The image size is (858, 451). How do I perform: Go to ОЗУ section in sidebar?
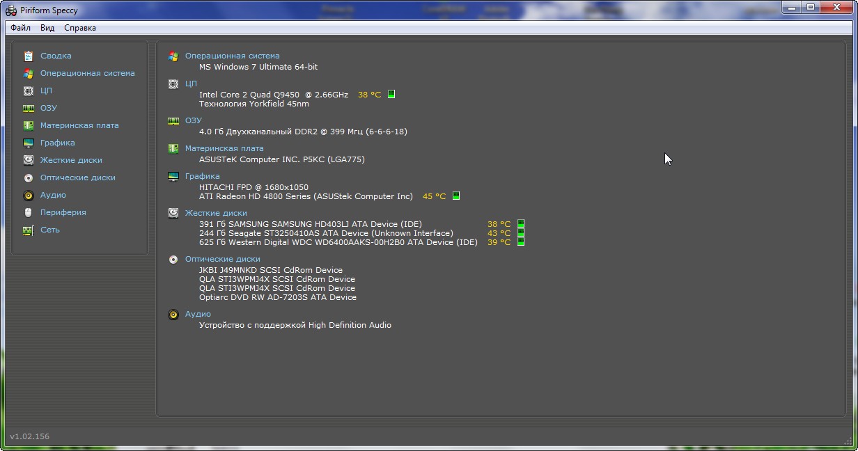click(x=49, y=108)
